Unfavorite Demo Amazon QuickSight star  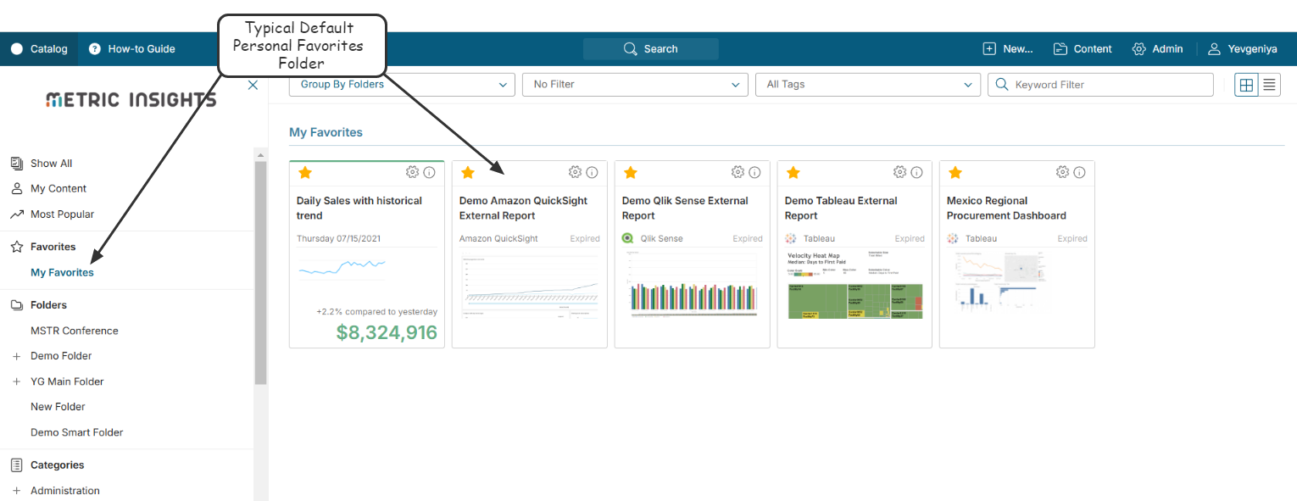click(468, 172)
